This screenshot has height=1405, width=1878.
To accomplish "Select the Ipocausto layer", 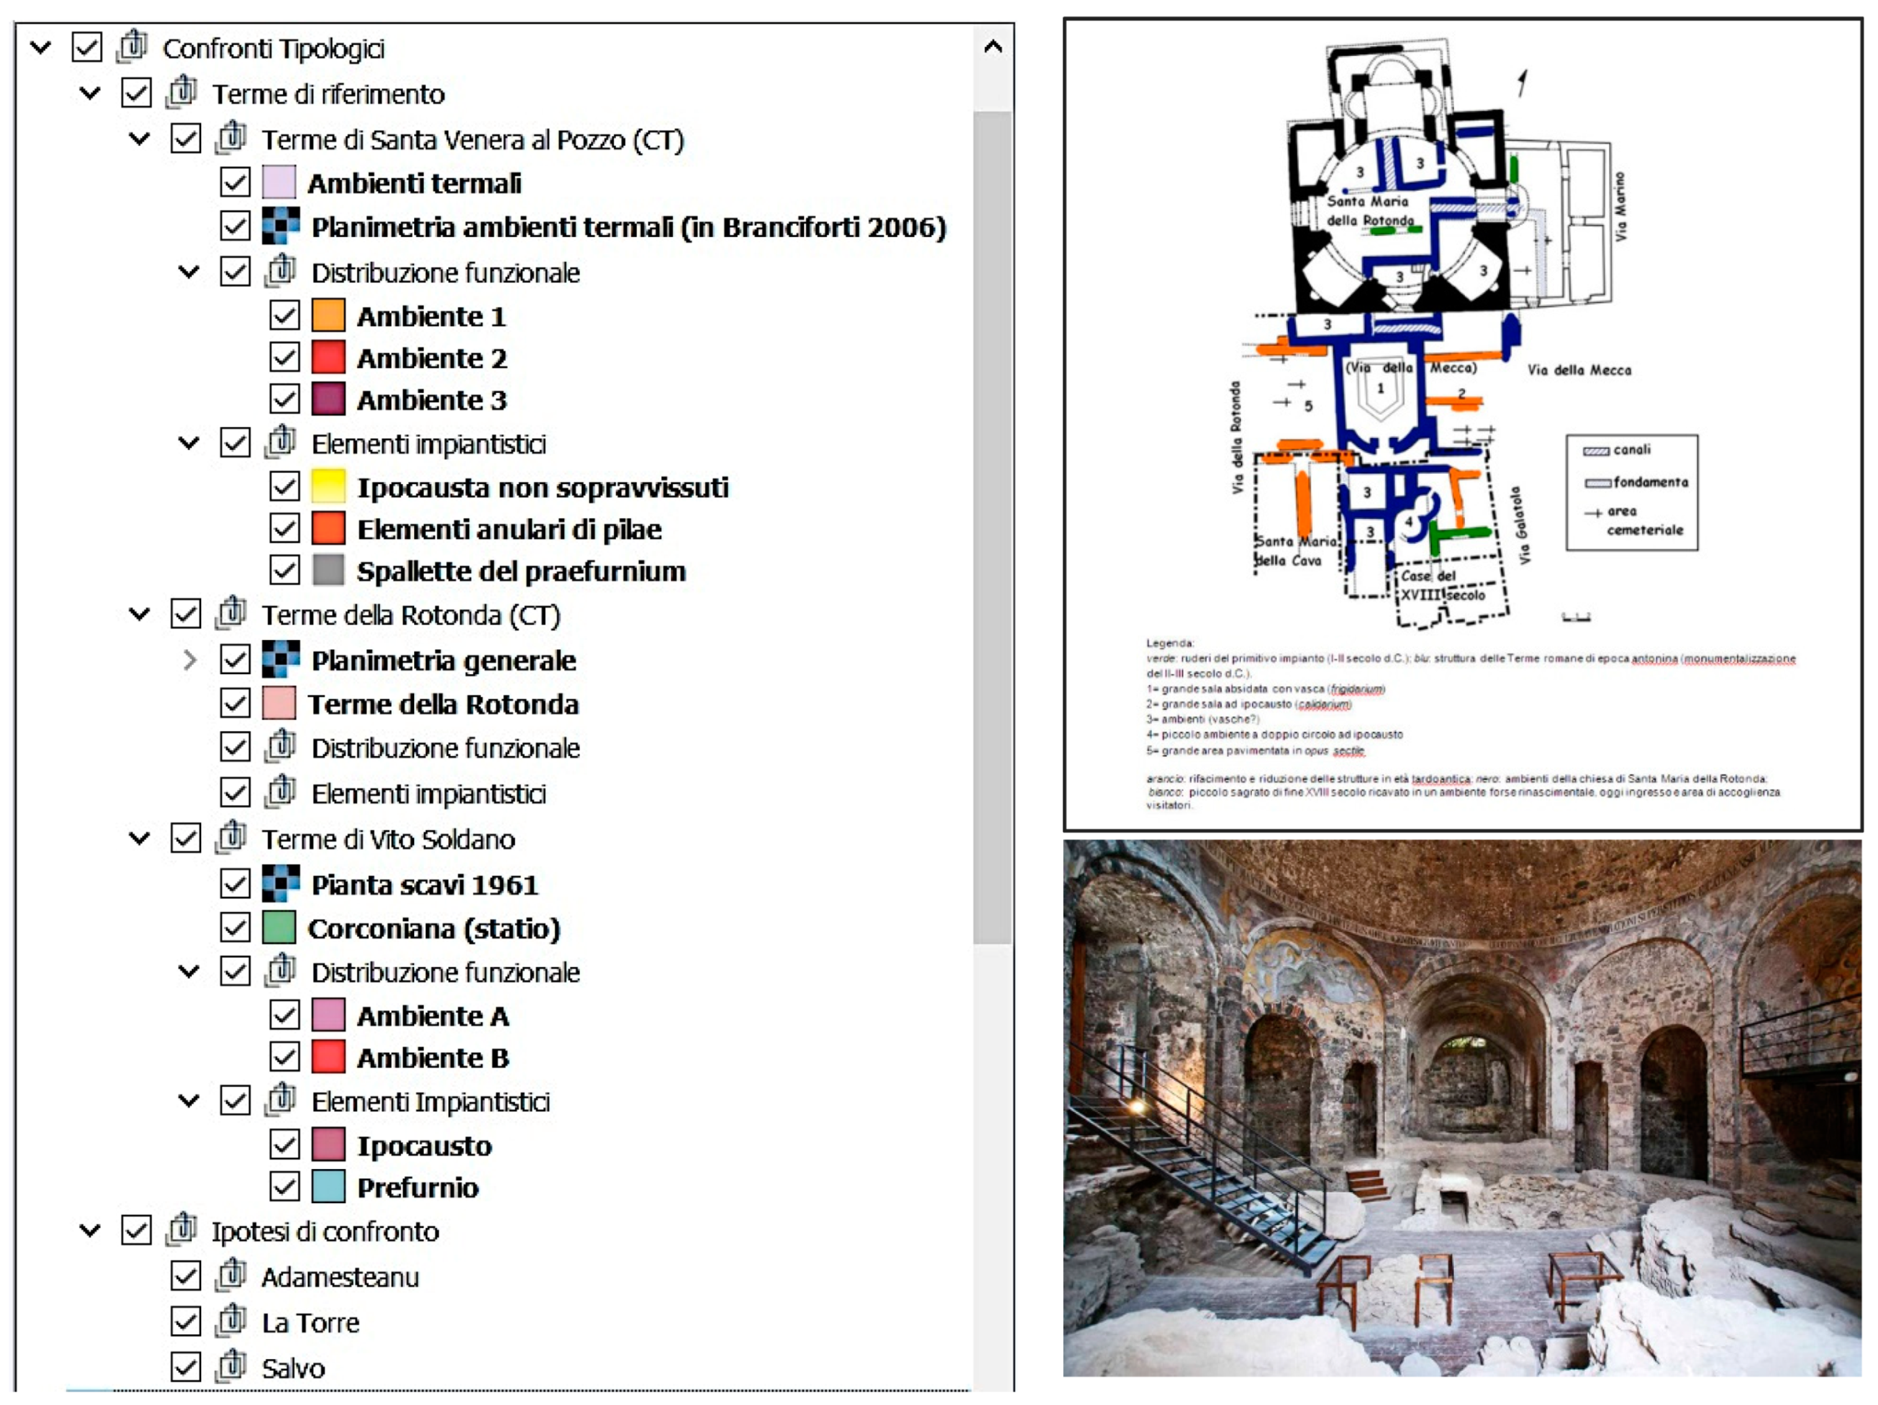I will pyautogui.click(x=424, y=1146).
